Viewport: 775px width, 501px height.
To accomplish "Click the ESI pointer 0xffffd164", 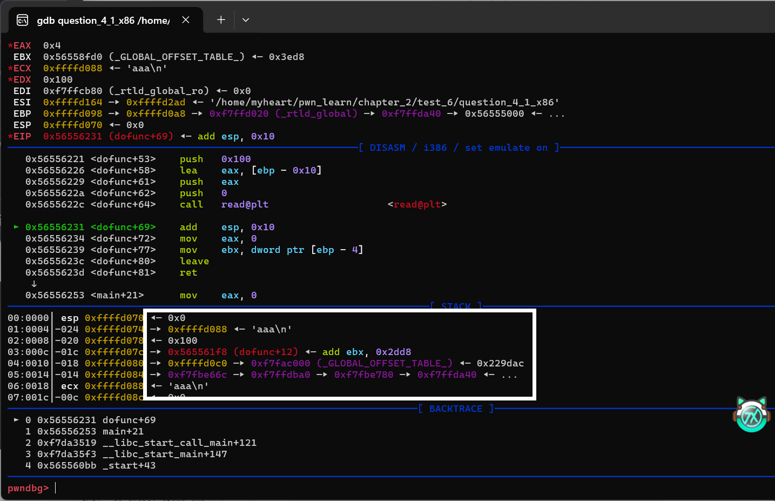I will (x=72, y=102).
